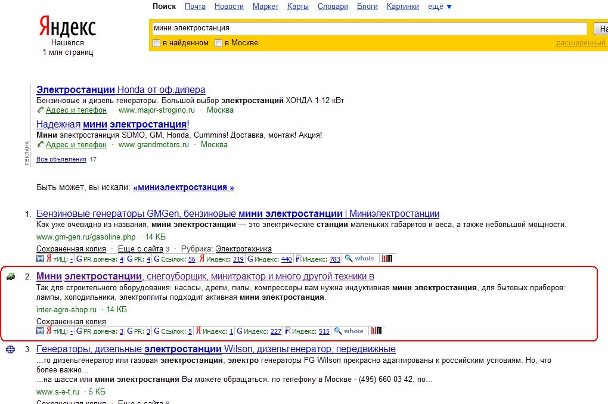
Task: Click the phone icon beside major-strogino.ru ad address
Action: tap(41, 110)
